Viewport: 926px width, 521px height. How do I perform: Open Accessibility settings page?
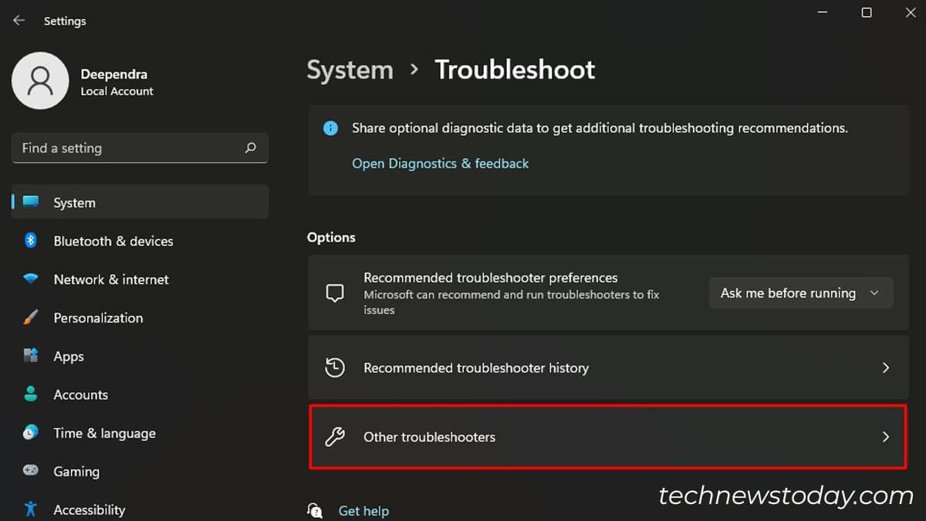89,509
